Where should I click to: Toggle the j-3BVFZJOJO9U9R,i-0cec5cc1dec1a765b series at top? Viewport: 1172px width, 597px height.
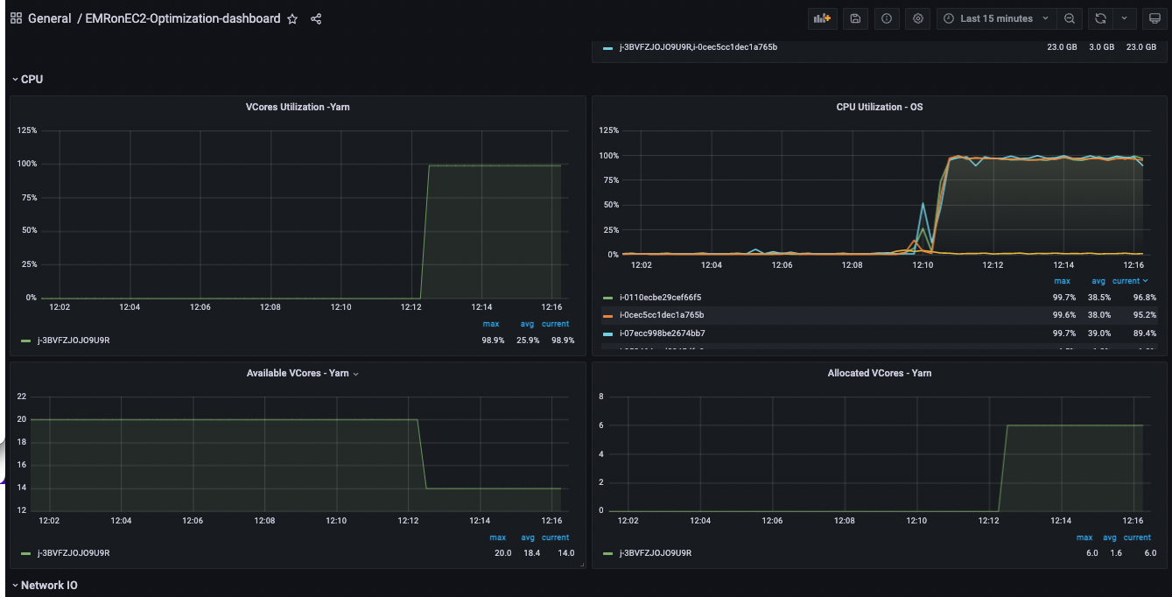tap(698, 47)
